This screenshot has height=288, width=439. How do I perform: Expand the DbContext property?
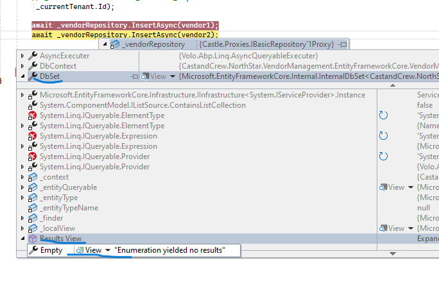pyautogui.click(x=24, y=66)
